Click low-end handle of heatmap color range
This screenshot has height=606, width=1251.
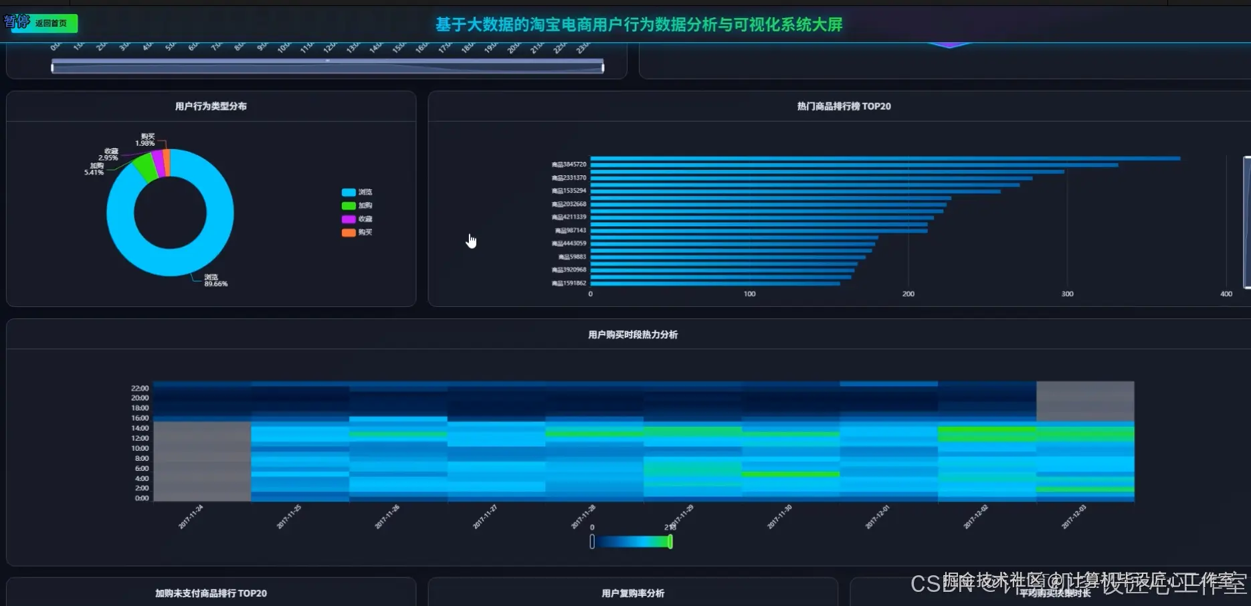click(592, 542)
